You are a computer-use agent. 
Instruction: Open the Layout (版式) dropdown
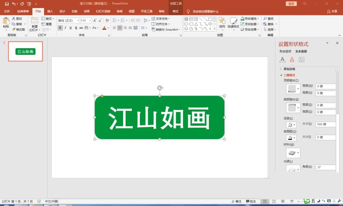tap(48, 18)
